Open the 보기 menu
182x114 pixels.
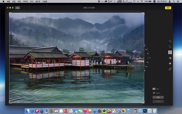(32, 2)
